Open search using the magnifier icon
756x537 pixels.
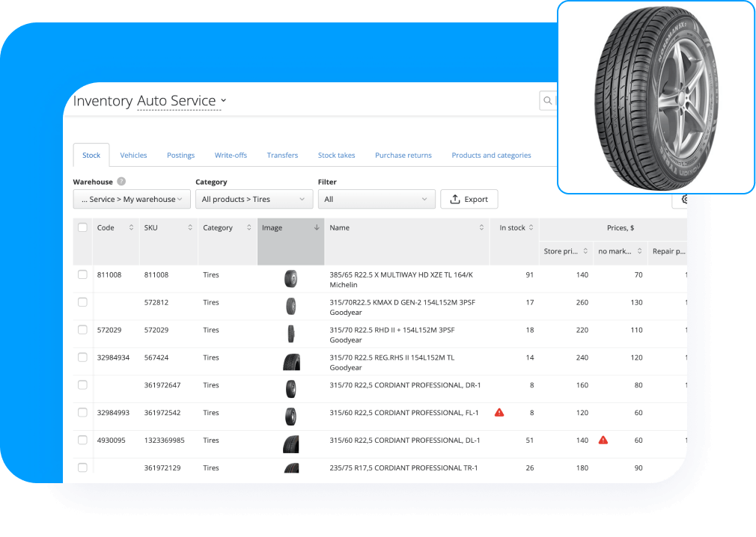(x=547, y=100)
